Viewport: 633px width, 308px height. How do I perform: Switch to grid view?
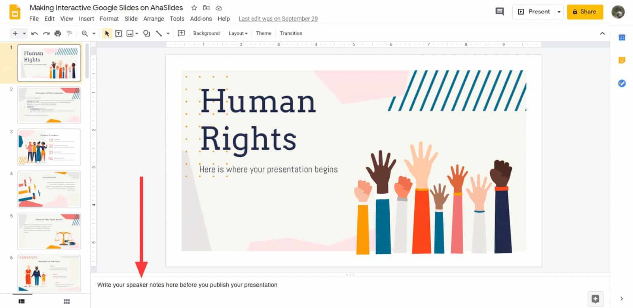click(67, 301)
